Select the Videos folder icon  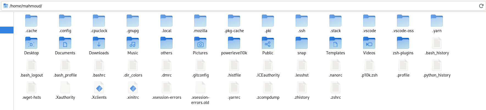369,43
